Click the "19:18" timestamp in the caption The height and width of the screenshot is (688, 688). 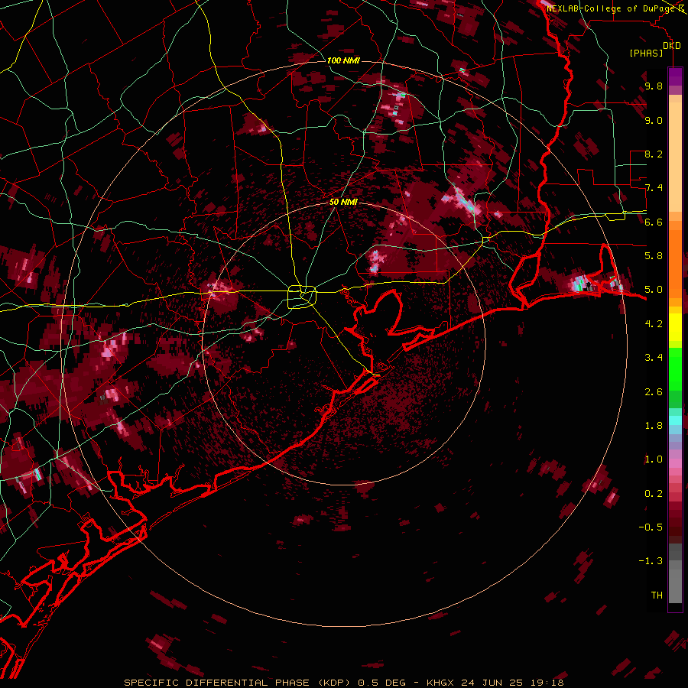547,683
